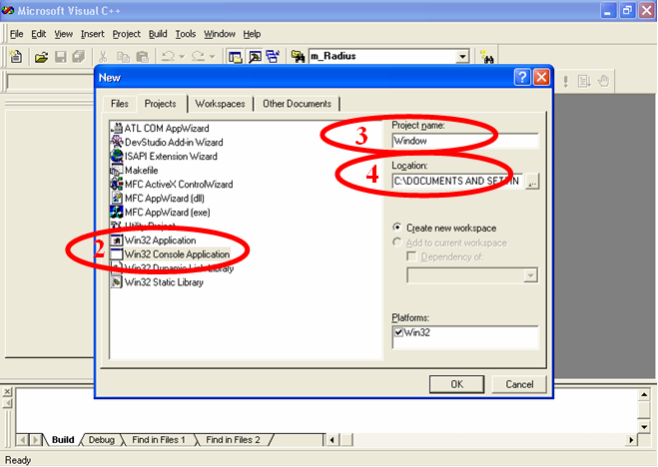Click the Find in Files binoculars icon
The height and width of the screenshot is (467, 658).
pos(298,57)
